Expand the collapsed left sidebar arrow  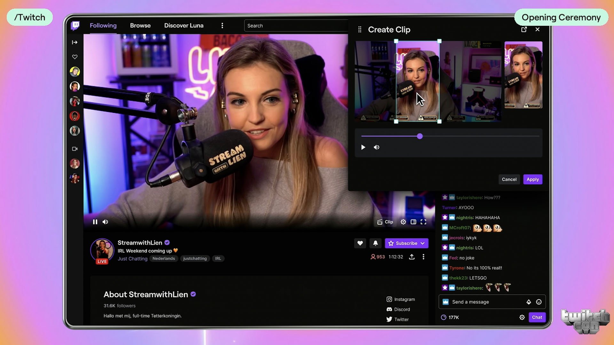(x=75, y=42)
